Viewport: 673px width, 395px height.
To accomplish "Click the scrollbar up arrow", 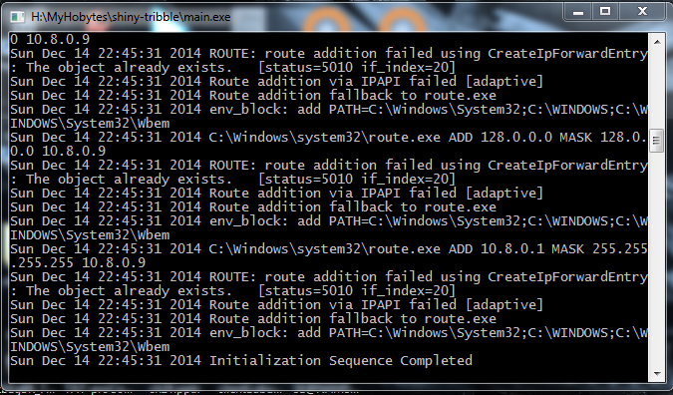I will click(657, 42).
